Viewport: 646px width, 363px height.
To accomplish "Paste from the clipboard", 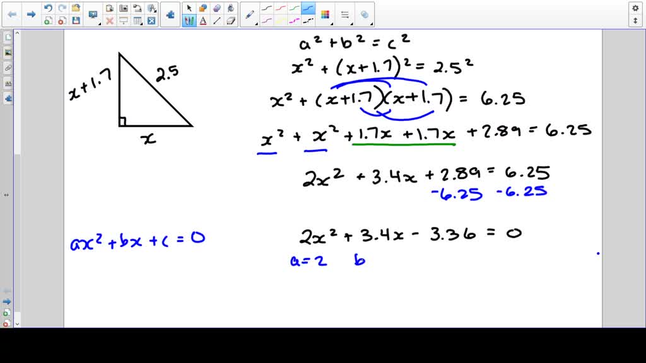I will click(110, 8).
